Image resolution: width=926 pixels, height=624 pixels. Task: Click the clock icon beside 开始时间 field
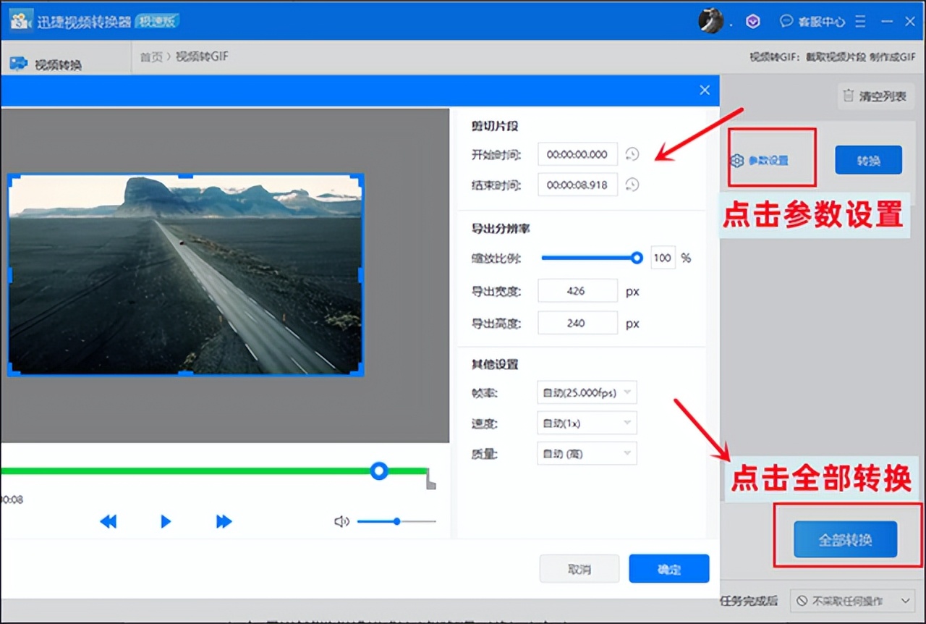click(632, 154)
